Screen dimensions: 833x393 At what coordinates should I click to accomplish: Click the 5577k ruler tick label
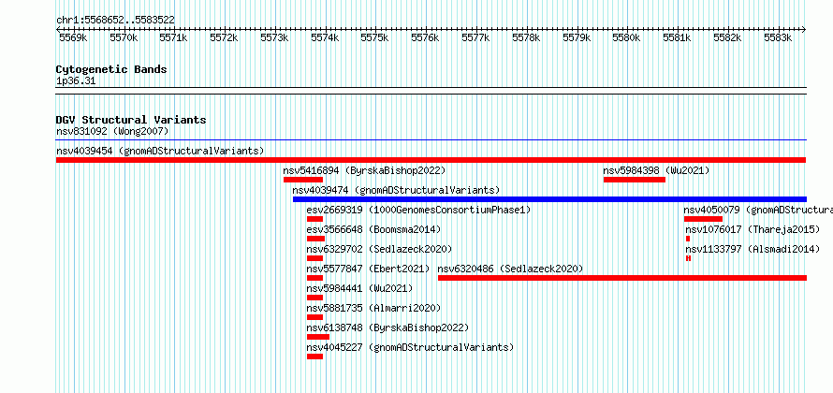point(476,38)
